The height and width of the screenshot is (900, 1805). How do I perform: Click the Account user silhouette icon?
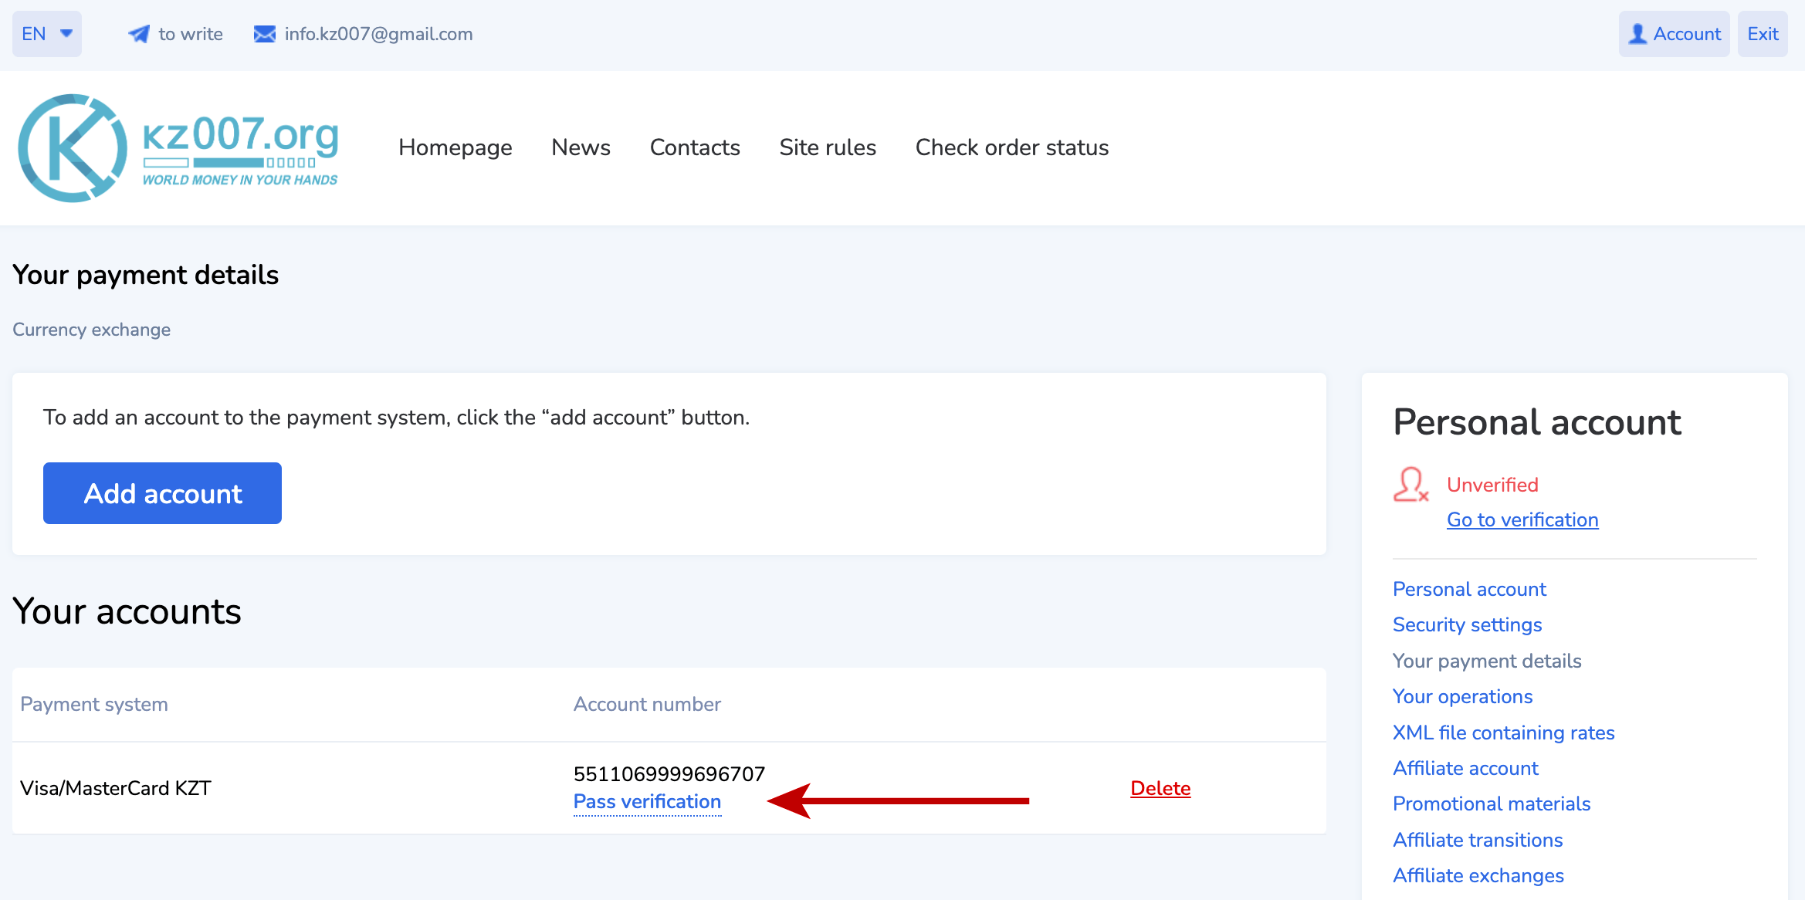click(1637, 34)
